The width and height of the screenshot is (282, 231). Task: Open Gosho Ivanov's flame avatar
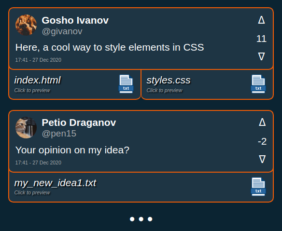(x=26, y=25)
